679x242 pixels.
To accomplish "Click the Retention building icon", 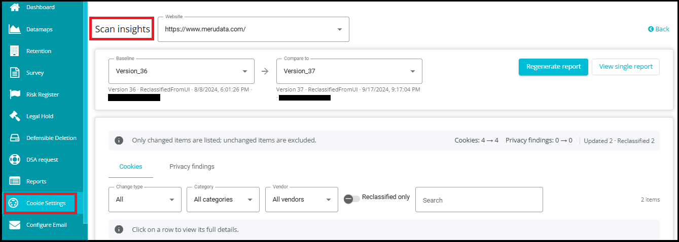I will (15, 51).
